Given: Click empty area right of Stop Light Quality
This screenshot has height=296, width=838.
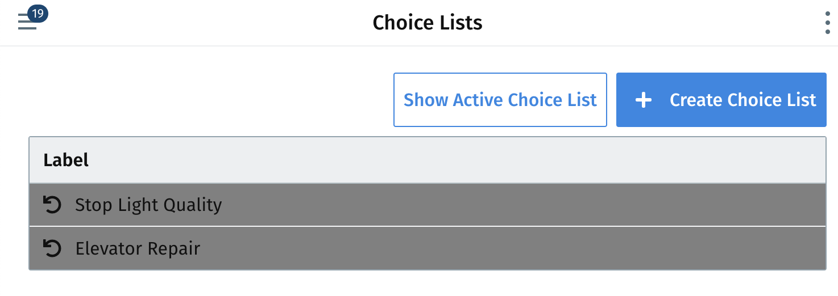Looking at the screenshot, I should 523,205.
